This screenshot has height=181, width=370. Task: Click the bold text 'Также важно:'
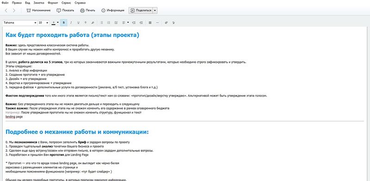point(17,108)
